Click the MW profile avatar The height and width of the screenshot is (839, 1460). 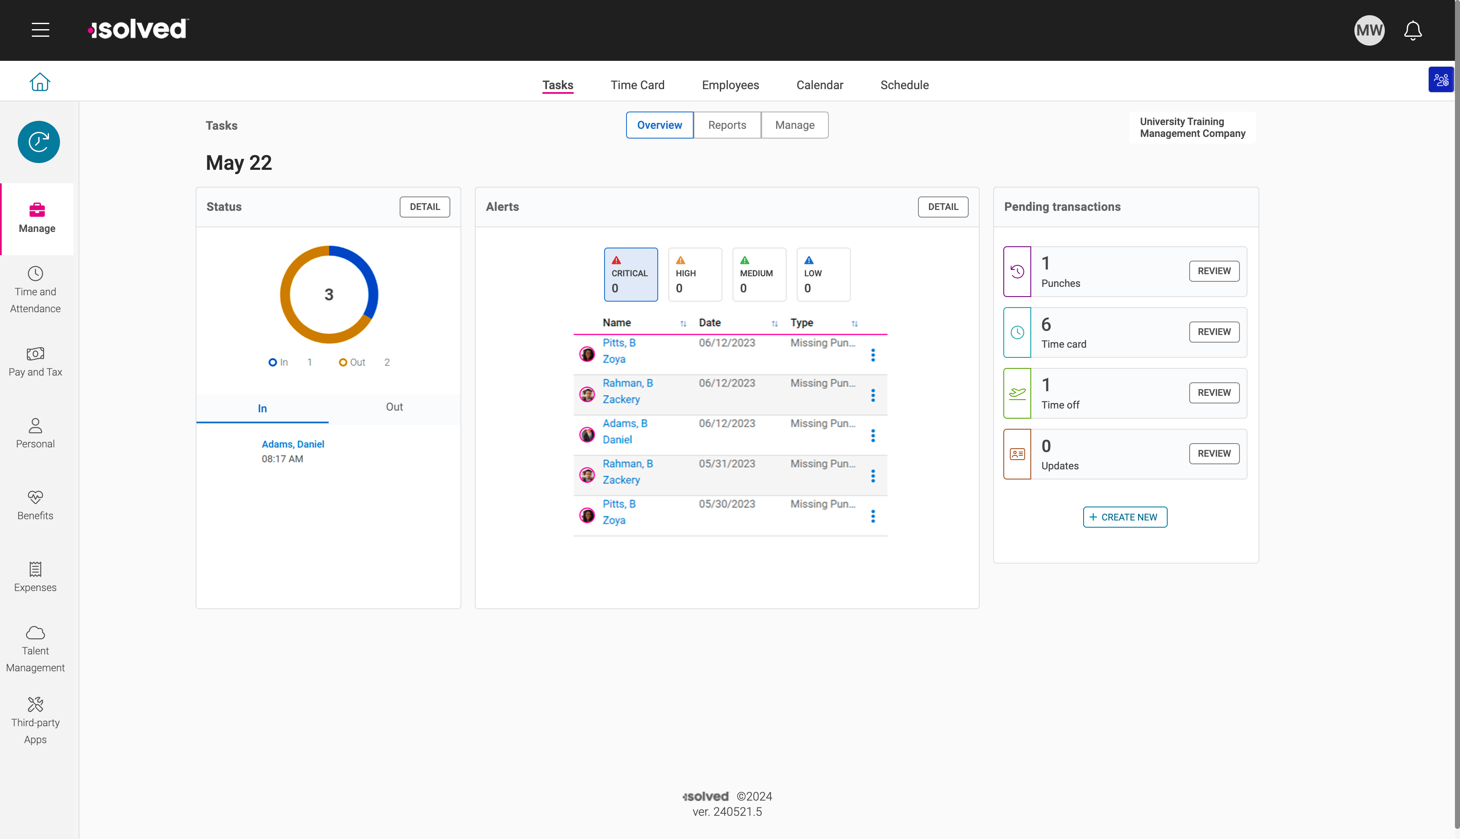pos(1369,30)
